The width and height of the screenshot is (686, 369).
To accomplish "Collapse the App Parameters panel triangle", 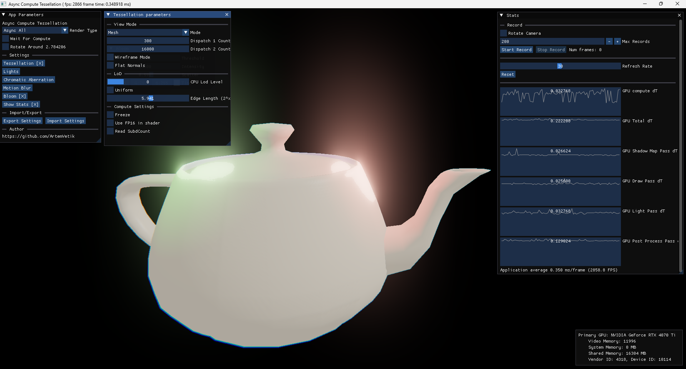I will click(4, 15).
